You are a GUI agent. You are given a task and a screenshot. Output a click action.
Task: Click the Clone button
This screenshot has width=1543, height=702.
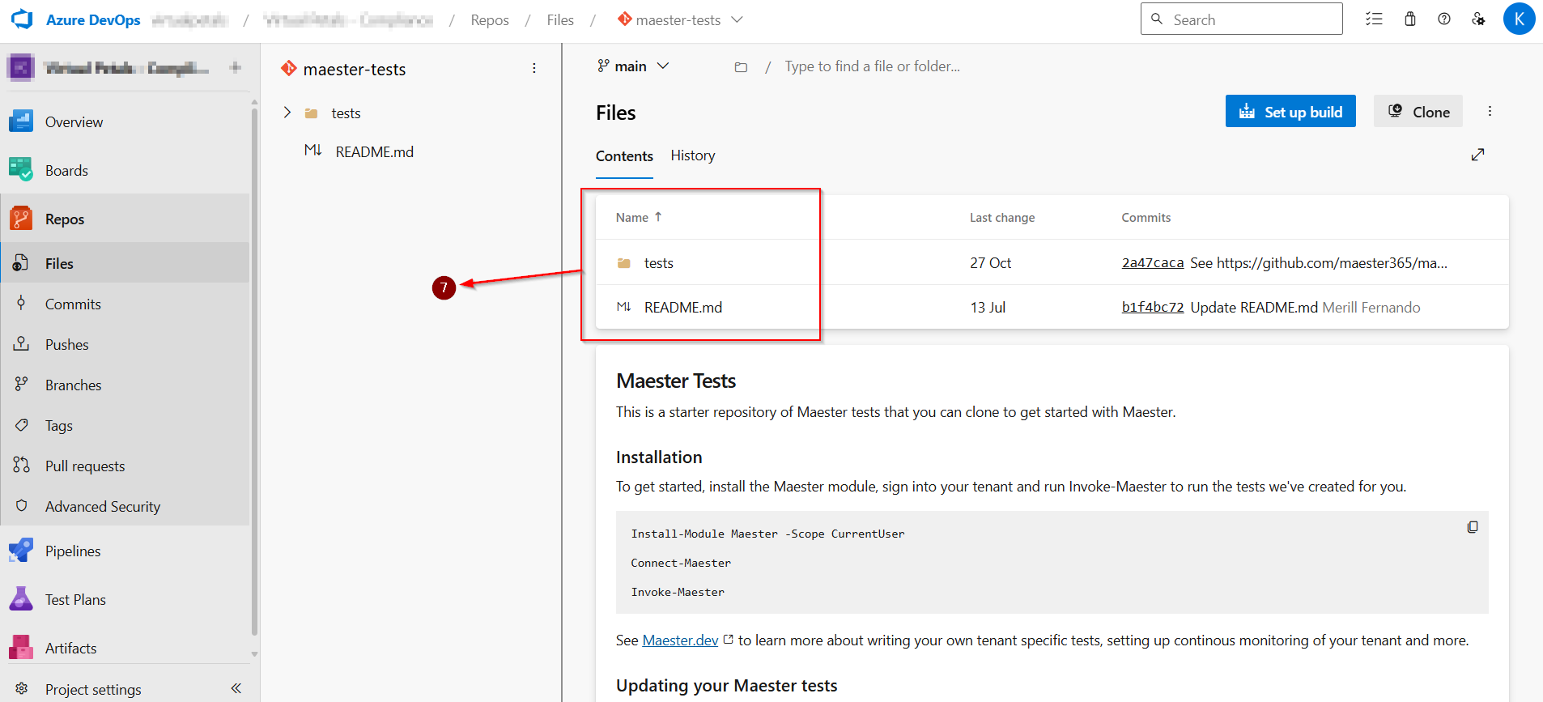coord(1418,112)
